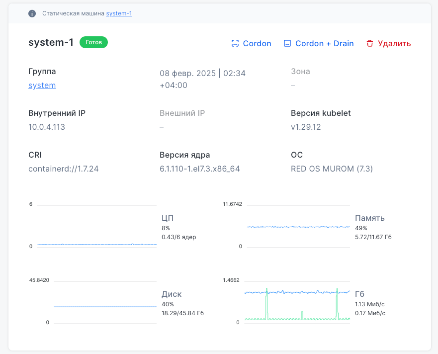Click the CRI value containerd://1.7.24
The width and height of the screenshot is (438, 354).
pos(64,169)
